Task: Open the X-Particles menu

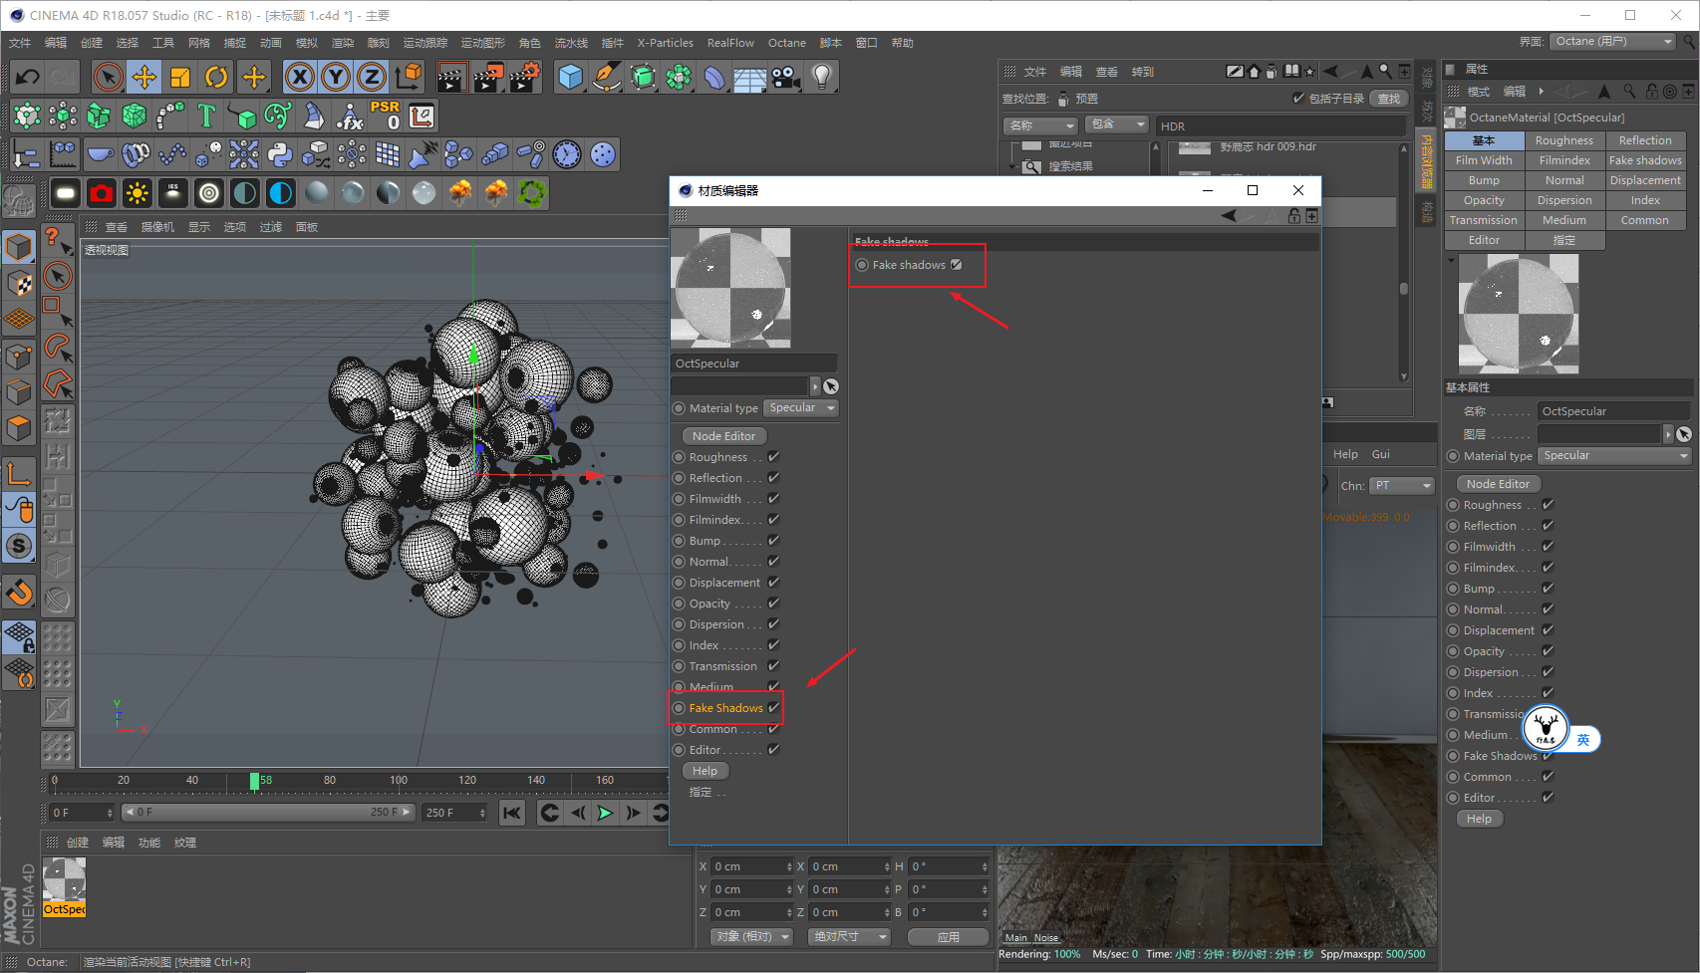Action: click(x=665, y=43)
